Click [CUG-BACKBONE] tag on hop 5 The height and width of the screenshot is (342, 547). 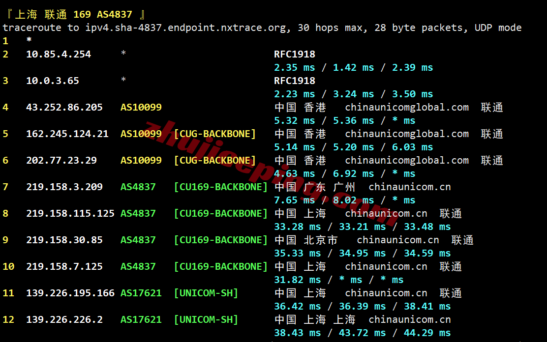click(215, 134)
